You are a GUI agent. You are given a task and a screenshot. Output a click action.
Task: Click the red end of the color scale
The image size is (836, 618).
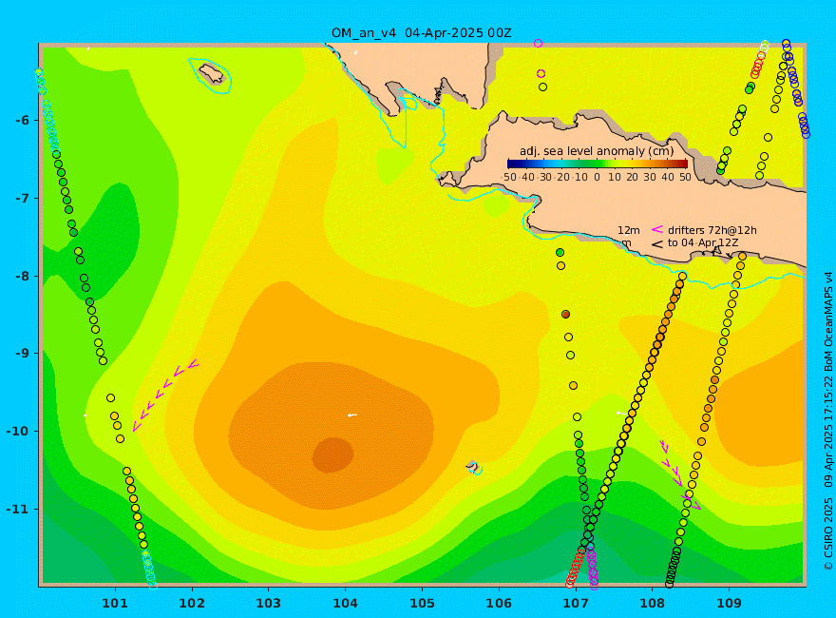point(681,164)
